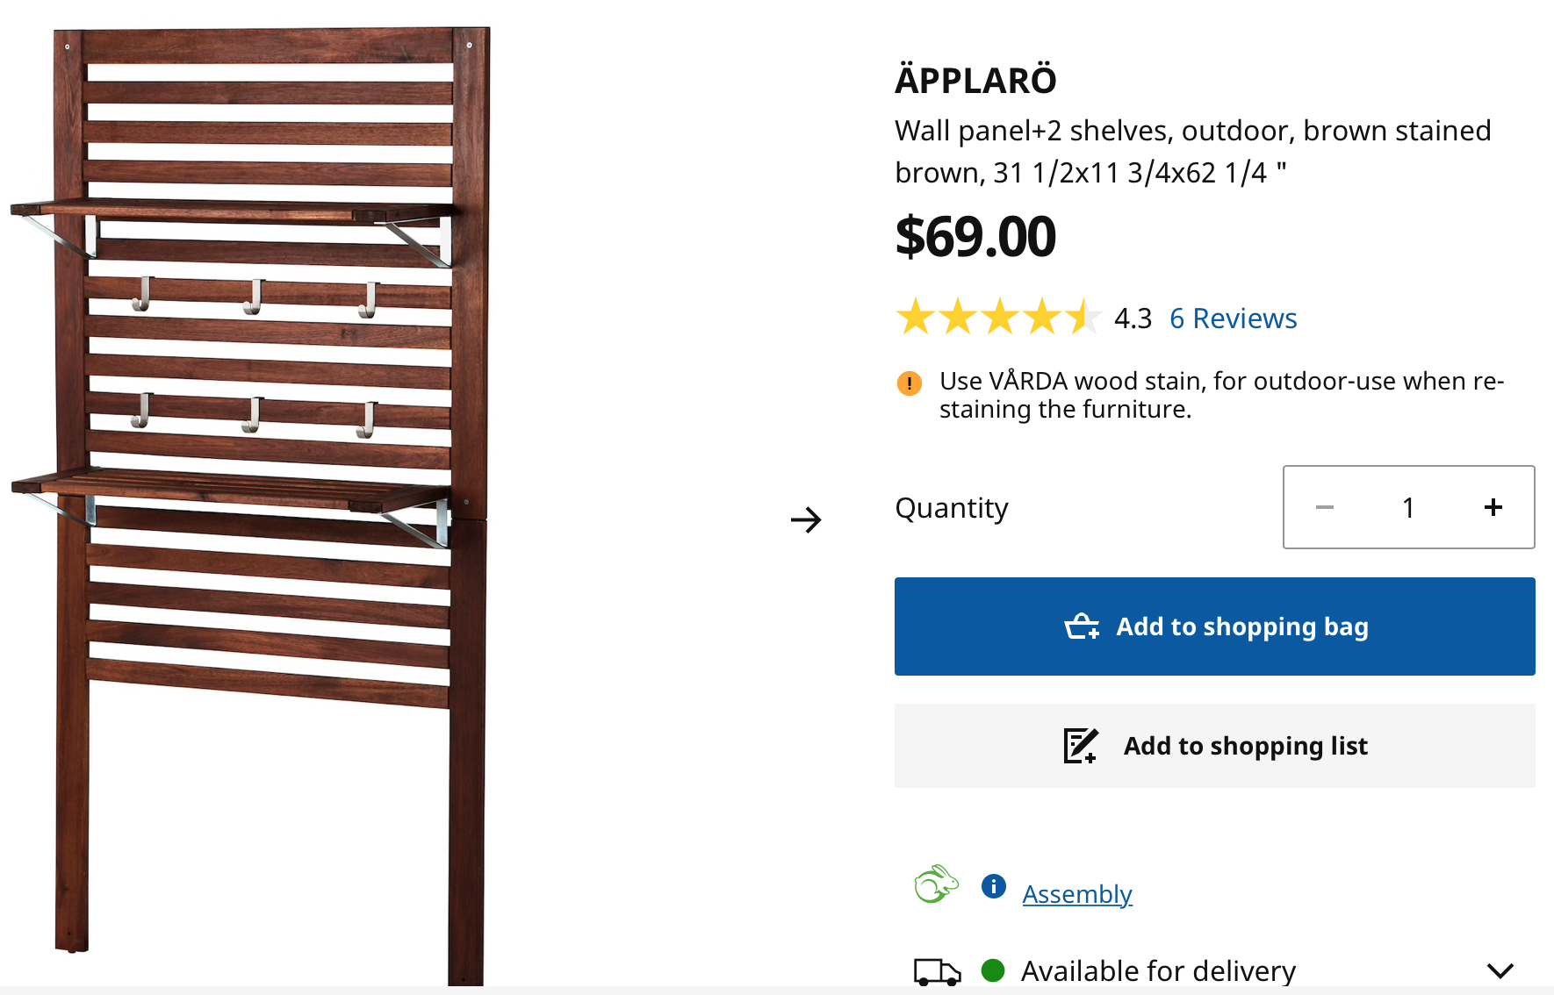Click the blue assembly info icon
1554x995 pixels.
(993, 886)
